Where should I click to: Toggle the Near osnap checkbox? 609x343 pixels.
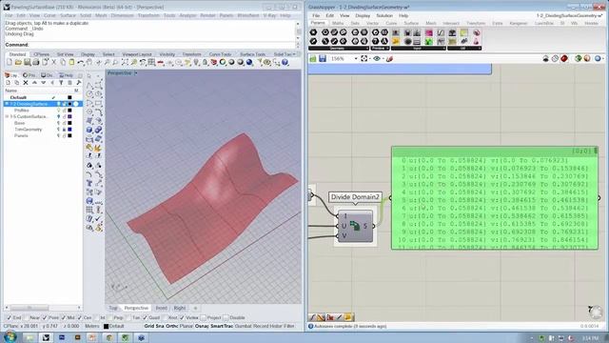(27, 317)
